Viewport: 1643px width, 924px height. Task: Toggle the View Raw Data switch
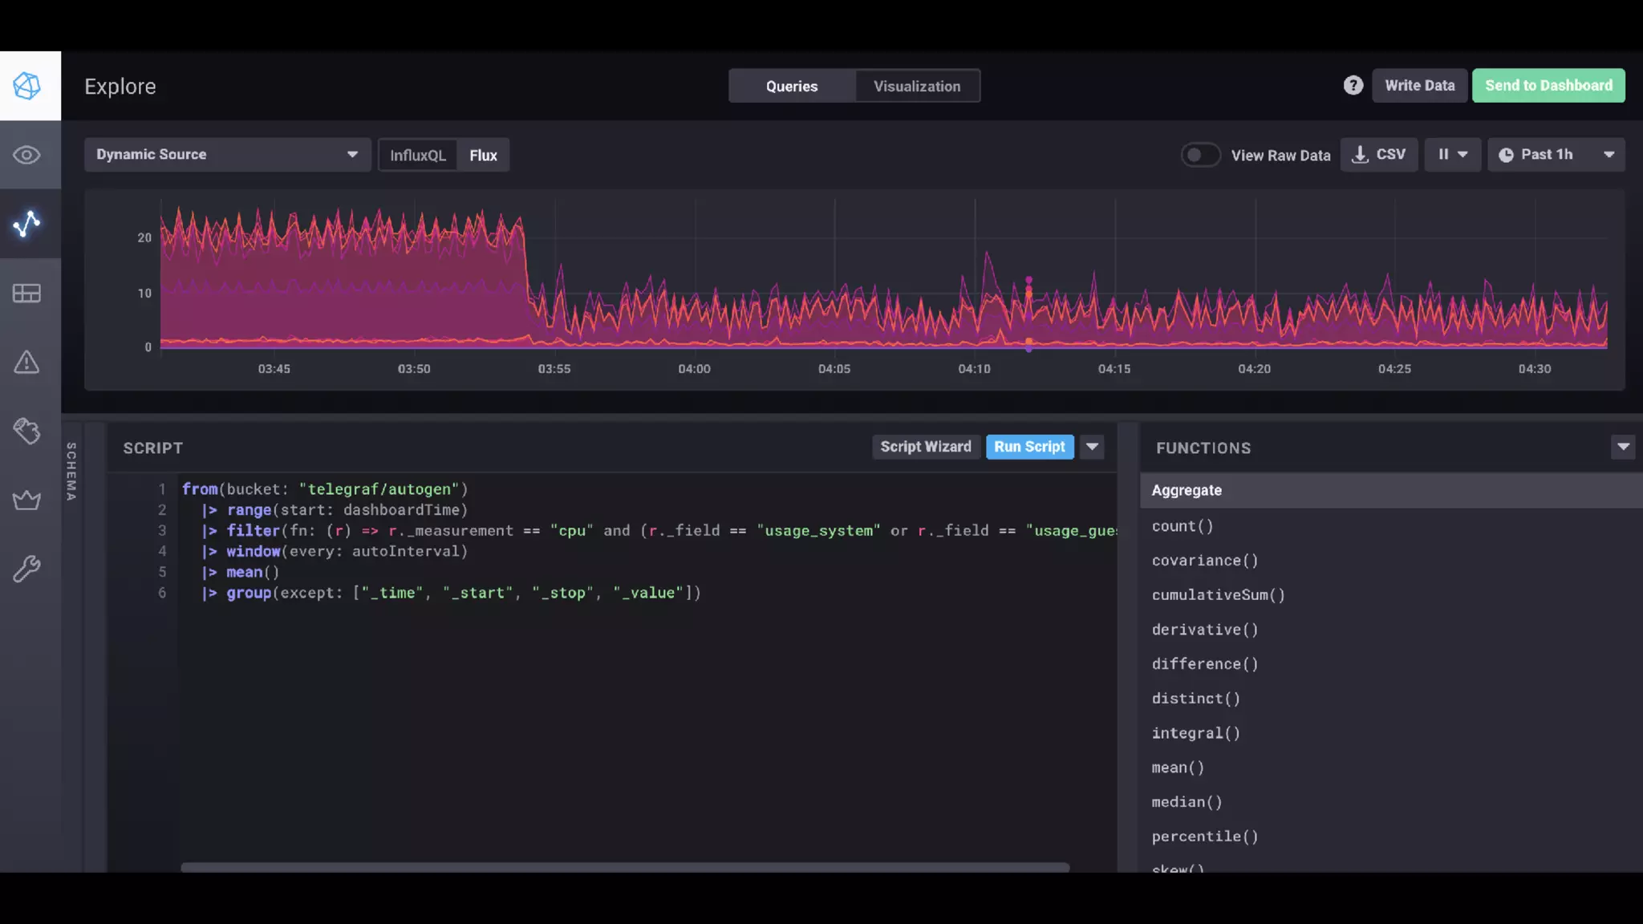click(1200, 155)
